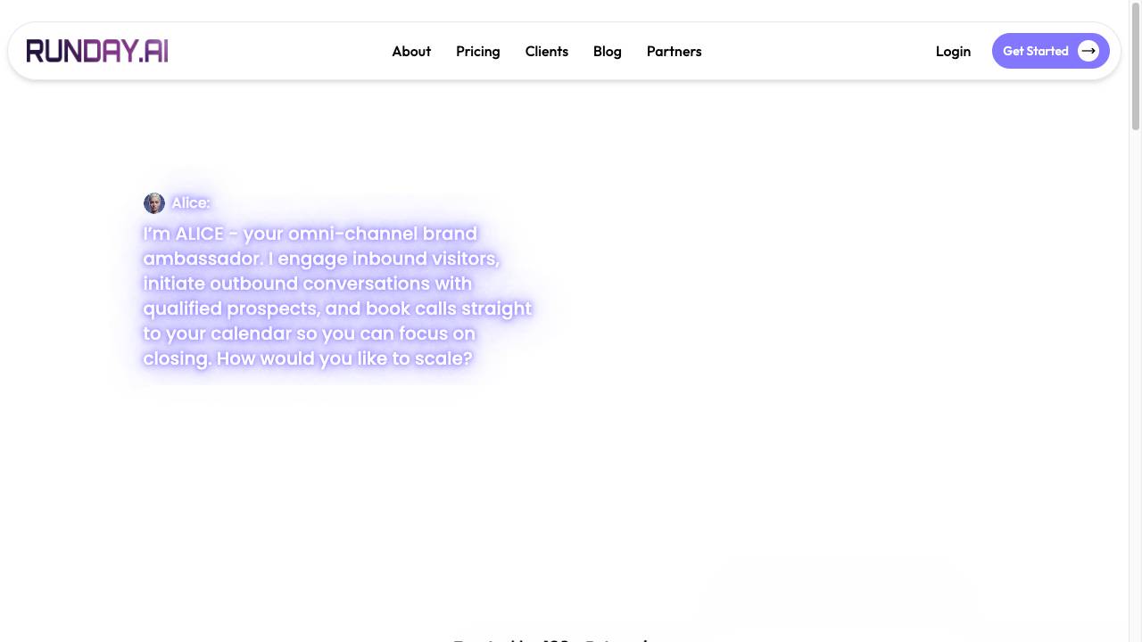Click Alice's avatar image
The width and height of the screenshot is (1142, 642).
[154, 203]
